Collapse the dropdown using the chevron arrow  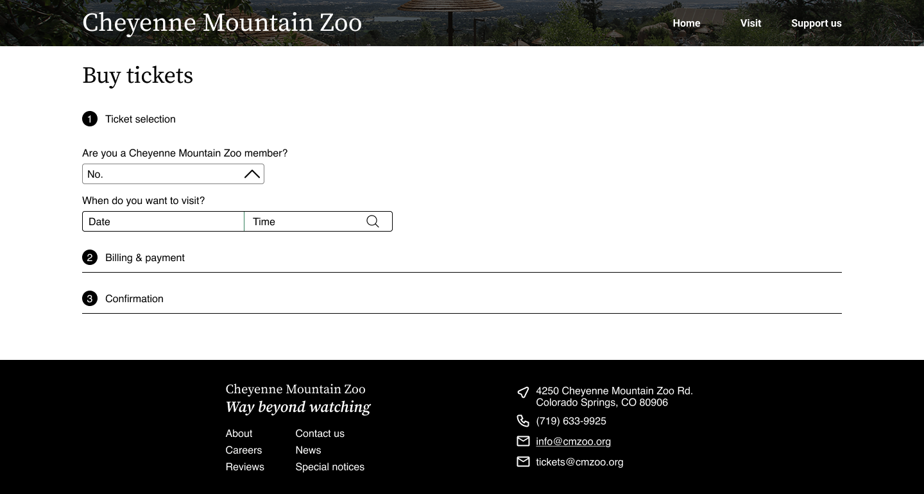tap(252, 174)
